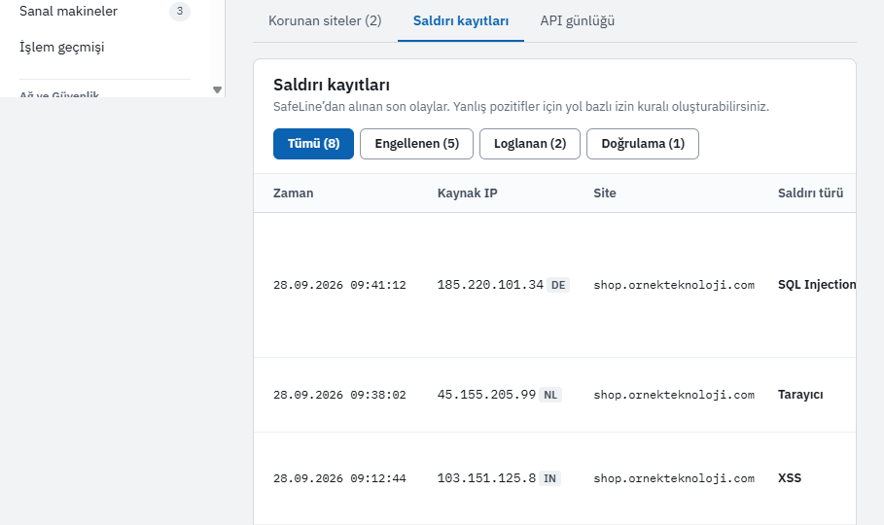Select source IP 45.155.205.99
The height and width of the screenshot is (525, 884).
tap(486, 395)
